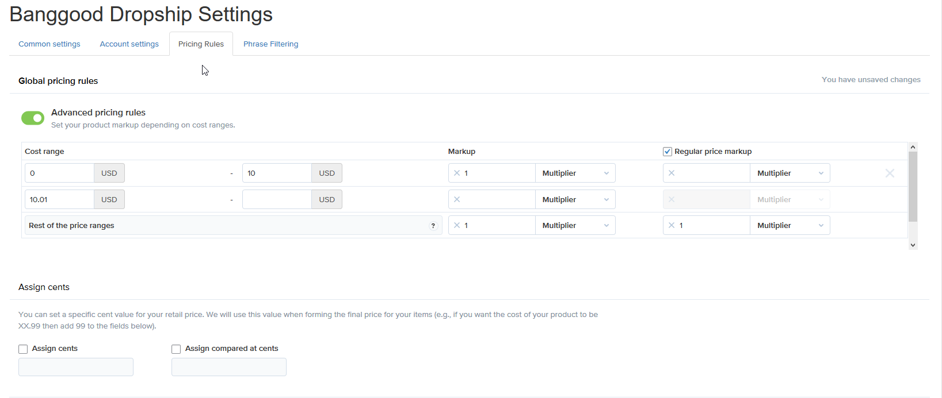Viewport: 942px width, 398px height.
Task: Open the Phrase Filtering tab
Action: (271, 44)
